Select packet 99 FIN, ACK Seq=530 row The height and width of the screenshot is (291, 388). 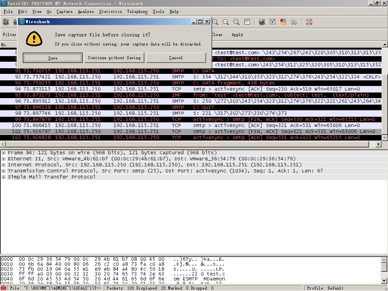point(191,119)
